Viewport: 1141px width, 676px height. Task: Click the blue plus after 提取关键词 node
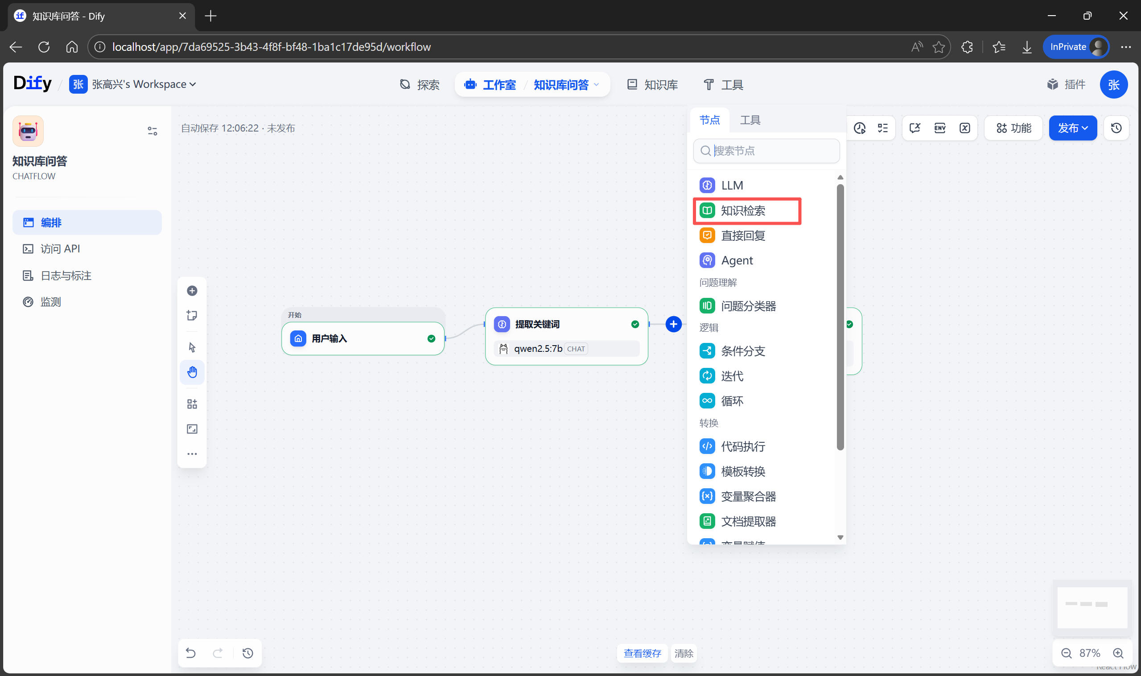(x=673, y=324)
